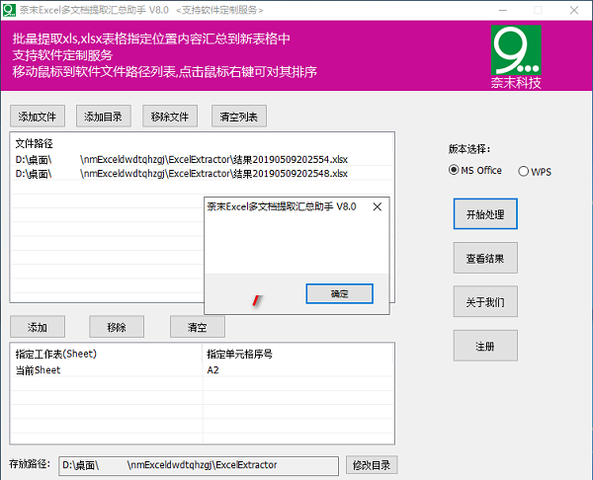Click 添加 to add a cell rule
This screenshot has width=593, height=480.
coord(38,327)
